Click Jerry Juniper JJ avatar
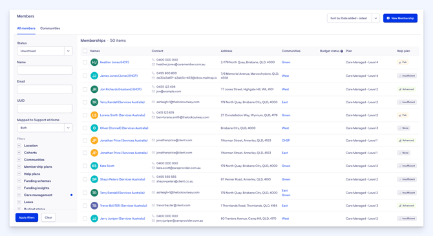This screenshot has width=433, height=236. 94,219
